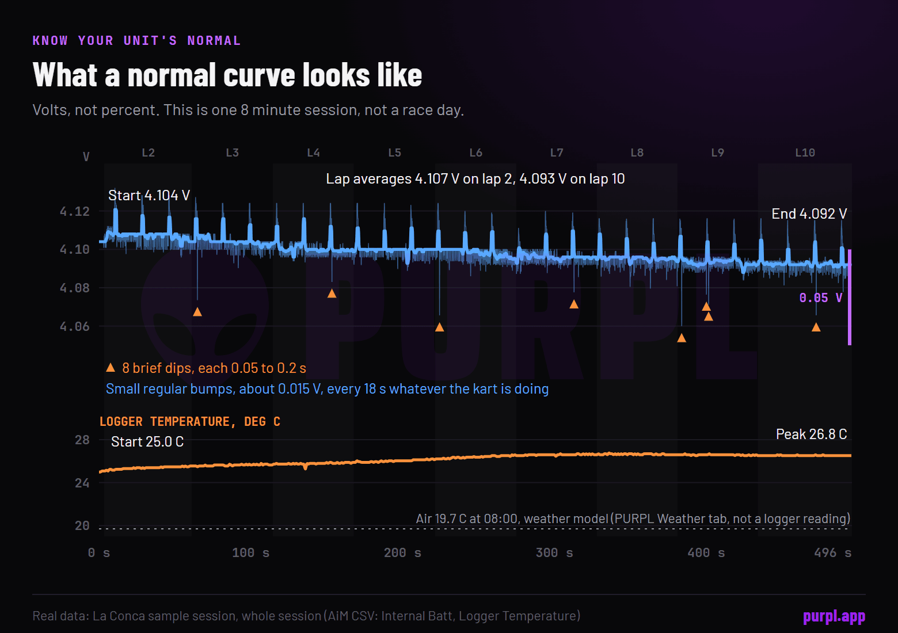Click the "LOGGER TEMPERATURE, DEG C" heading
898x633 pixels.
(190, 422)
